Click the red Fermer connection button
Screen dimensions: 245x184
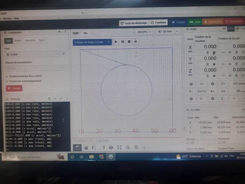coord(14,88)
